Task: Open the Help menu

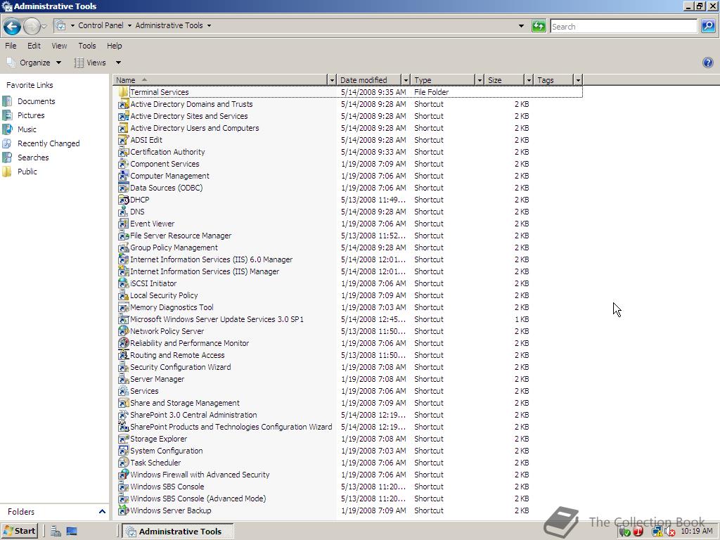Action: point(115,46)
